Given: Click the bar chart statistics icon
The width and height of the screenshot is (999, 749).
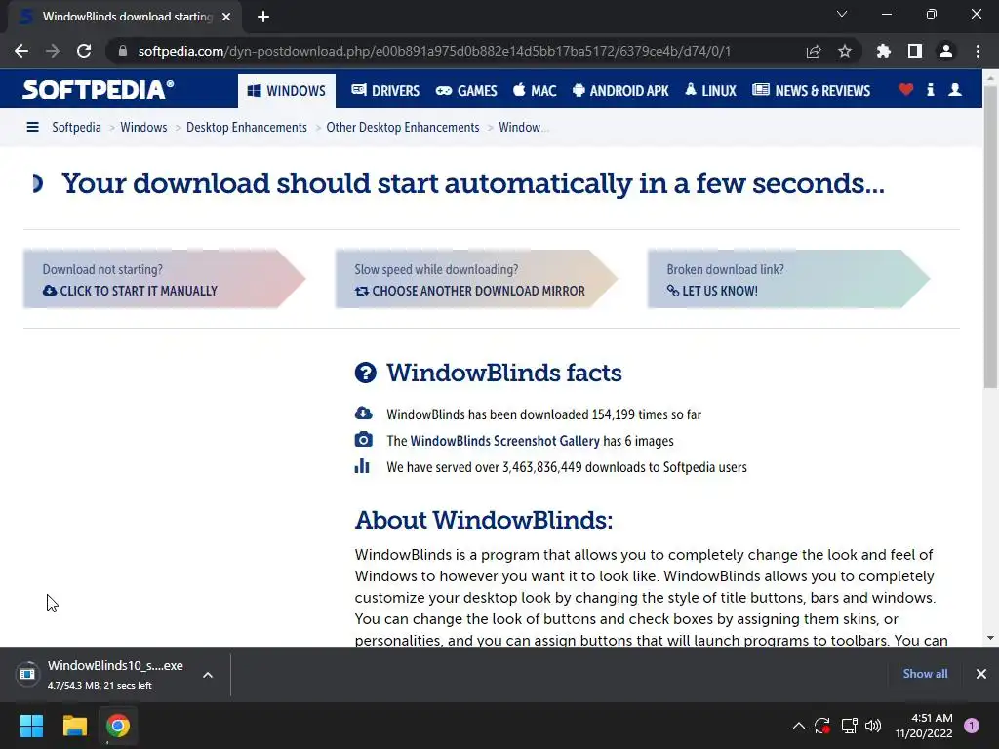Looking at the screenshot, I should click(x=362, y=466).
